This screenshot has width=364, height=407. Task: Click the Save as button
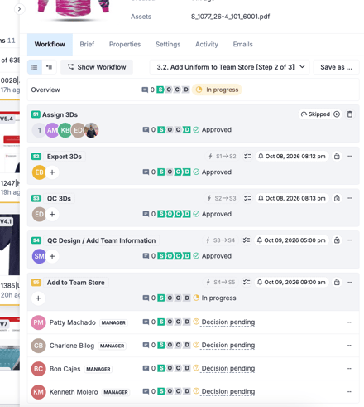336,67
